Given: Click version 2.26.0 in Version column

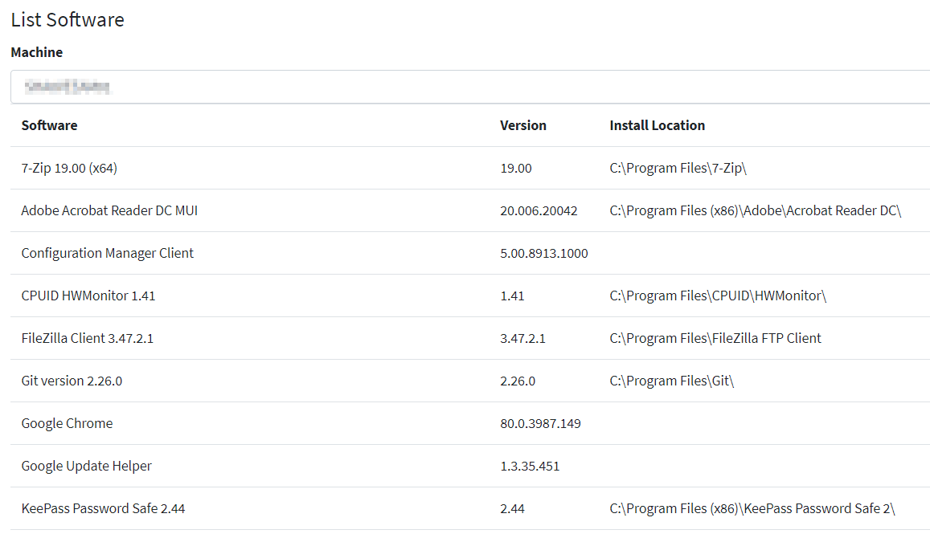Looking at the screenshot, I should (x=518, y=381).
